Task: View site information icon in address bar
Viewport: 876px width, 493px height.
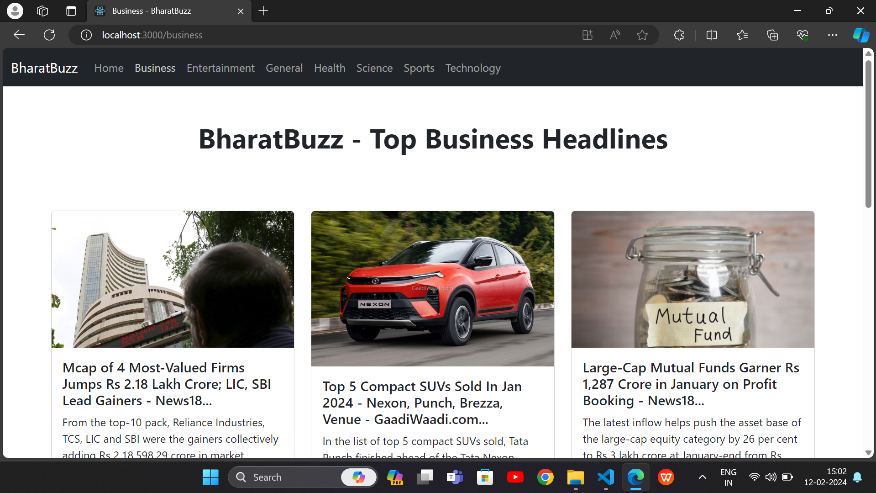Action: [86, 35]
